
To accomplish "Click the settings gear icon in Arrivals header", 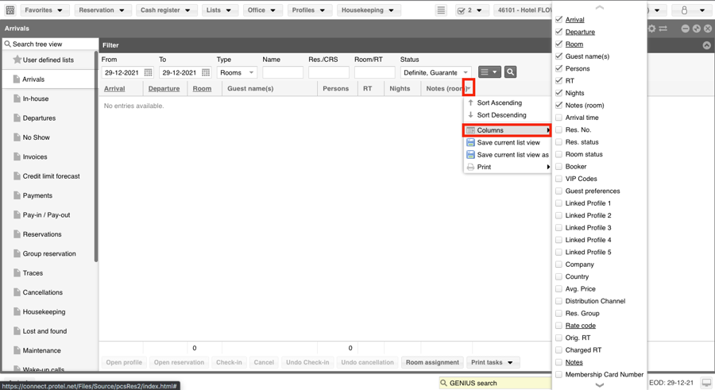I will (x=652, y=29).
